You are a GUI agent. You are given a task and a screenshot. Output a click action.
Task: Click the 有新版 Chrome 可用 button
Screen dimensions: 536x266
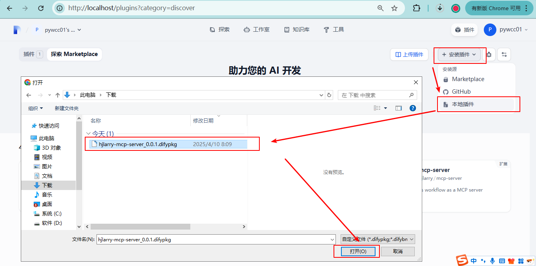[499, 8]
